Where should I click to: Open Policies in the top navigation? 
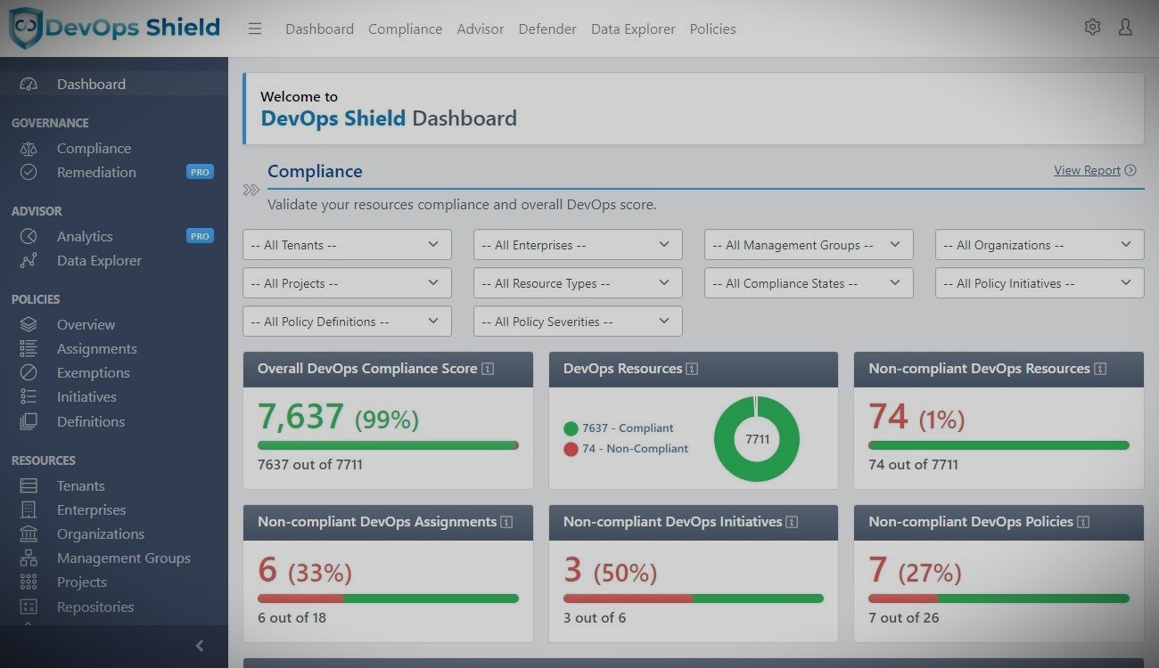tap(712, 29)
